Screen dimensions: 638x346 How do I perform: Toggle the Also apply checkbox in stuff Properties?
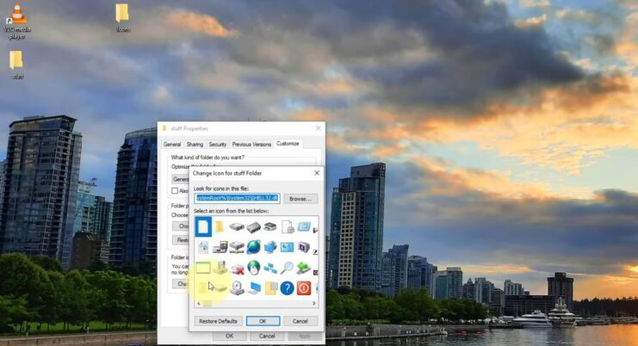[x=175, y=191]
